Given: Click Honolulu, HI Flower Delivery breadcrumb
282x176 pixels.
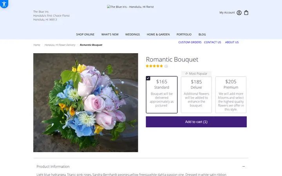Looking at the screenshot, I should pyautogui.click(x=60, y=45).
